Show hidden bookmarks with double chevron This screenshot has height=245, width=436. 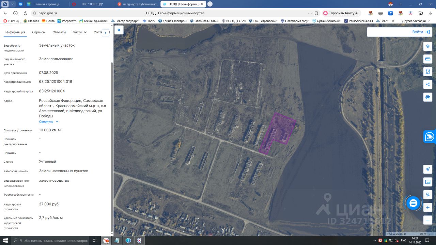[x=393, y=21]
